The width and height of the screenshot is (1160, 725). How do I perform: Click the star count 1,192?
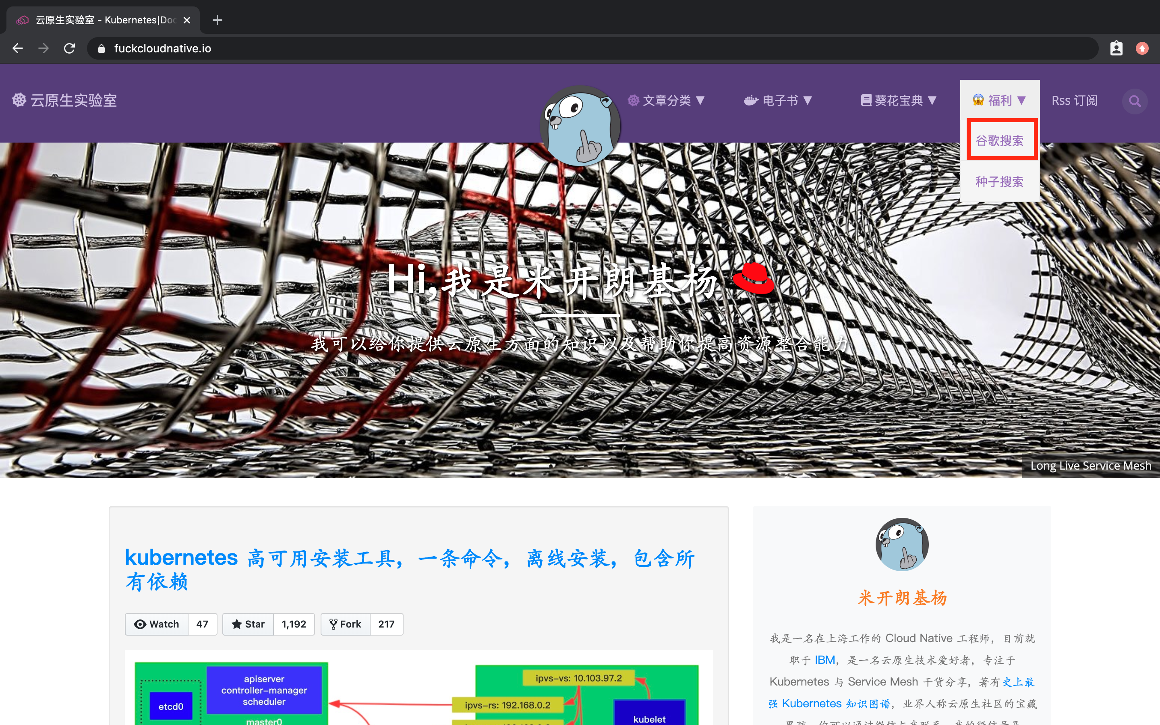(x=294, y=624)
